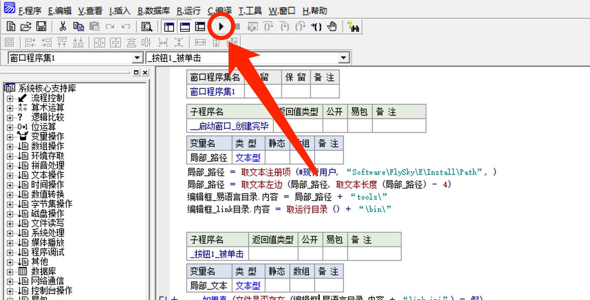Toggle the third panel layout icon
The width and height of the screenshot is (590, 300).
pos(200,26)
